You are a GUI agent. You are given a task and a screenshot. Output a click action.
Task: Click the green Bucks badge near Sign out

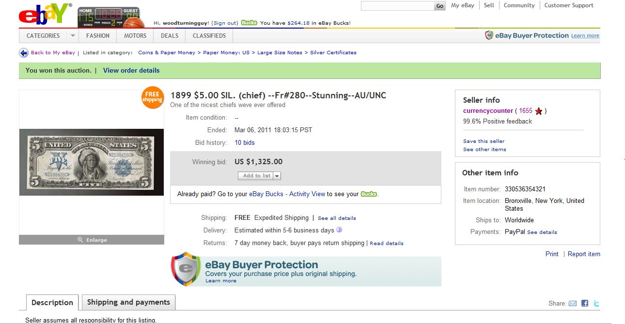point(249,23)
